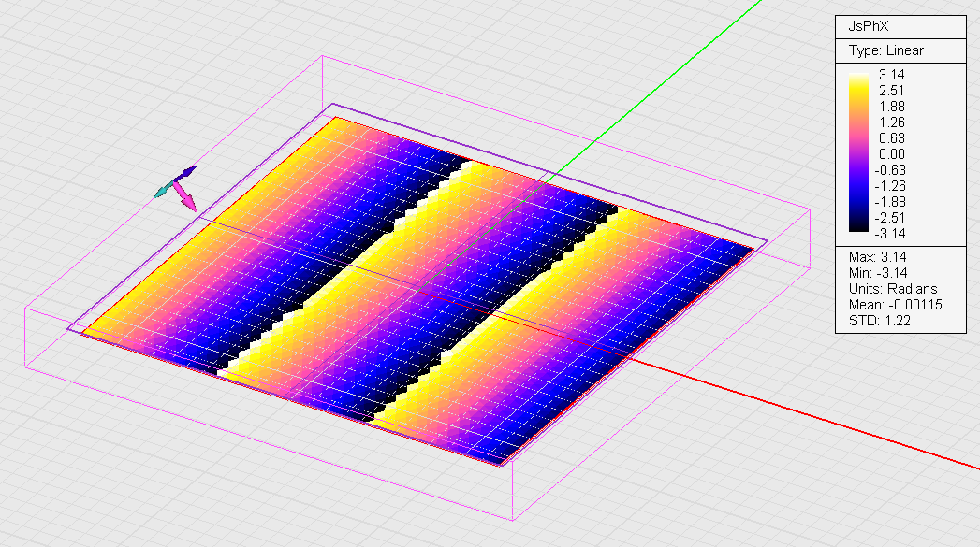Click the 0.63 positive scale value
Image resolution: width=980 pixels, height=547 pixels.
pyautogui.click(x=891, y=138)
